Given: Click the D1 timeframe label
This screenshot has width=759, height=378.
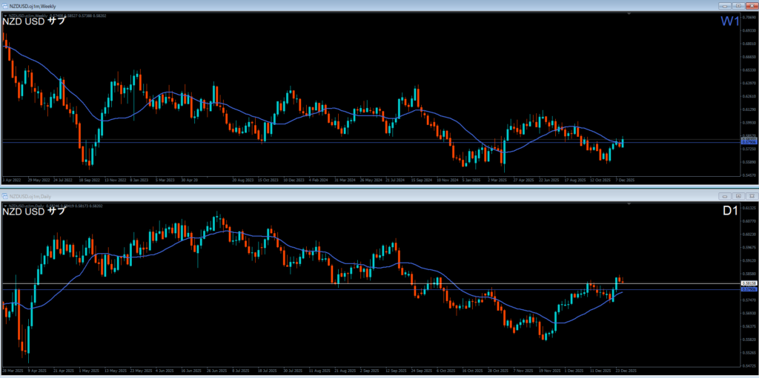Looking at the screenshot, I should [729, 213].
